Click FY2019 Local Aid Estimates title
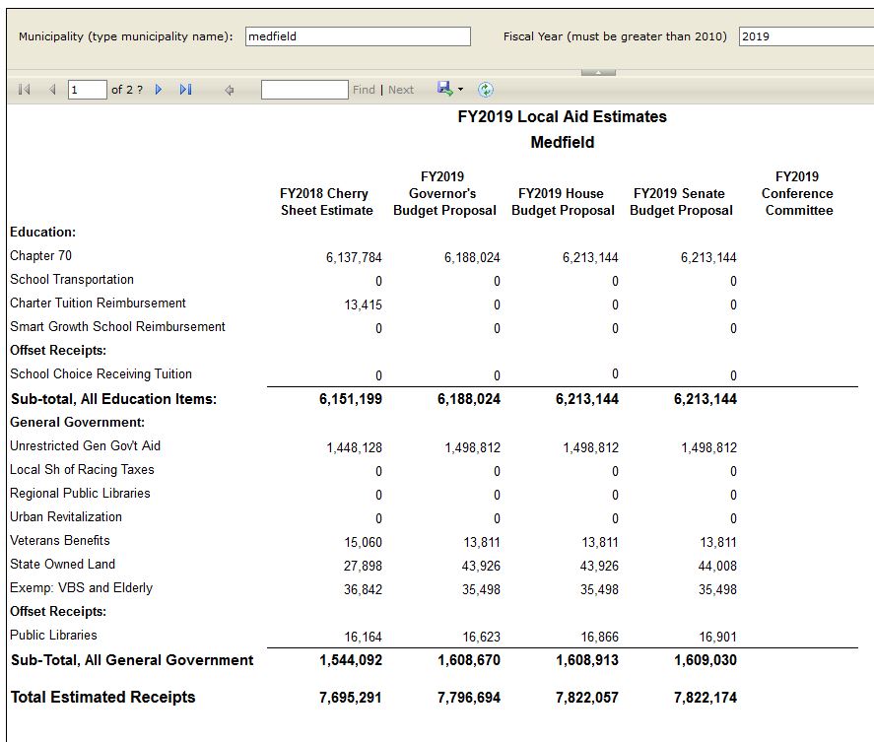Viewport: 874px width, 742px height. 563,116
